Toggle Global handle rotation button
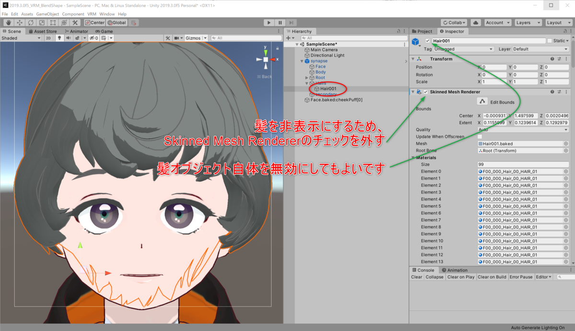Viewport: 575px width, 331px height. pyautogui.click(x=117, y=23)
